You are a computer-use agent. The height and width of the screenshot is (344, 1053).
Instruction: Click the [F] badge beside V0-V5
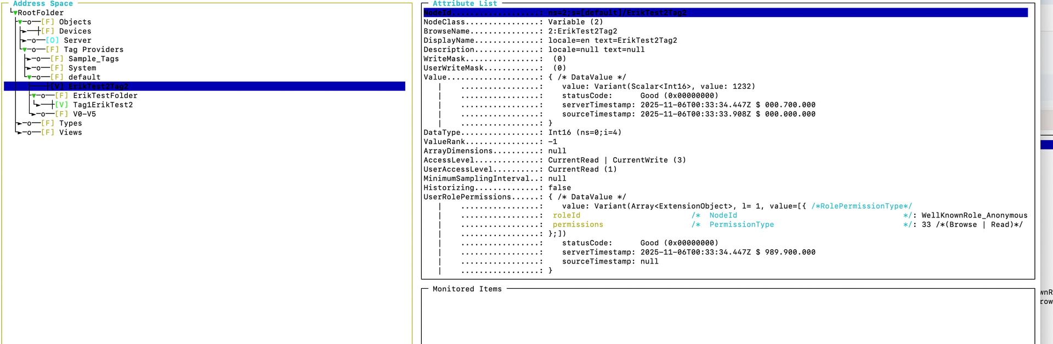coord(61,114)
